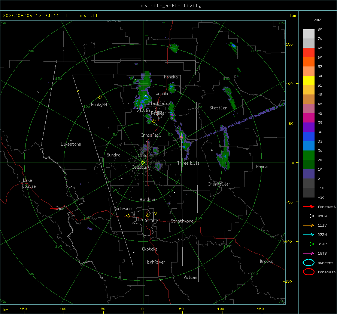Click the Brooks city label

[266, 261]
